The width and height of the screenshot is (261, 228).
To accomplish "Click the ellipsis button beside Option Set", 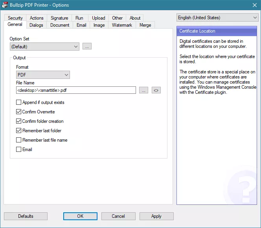I will 87,46.
